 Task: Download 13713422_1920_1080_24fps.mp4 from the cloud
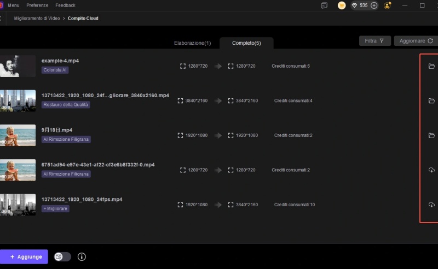(431, 205)
